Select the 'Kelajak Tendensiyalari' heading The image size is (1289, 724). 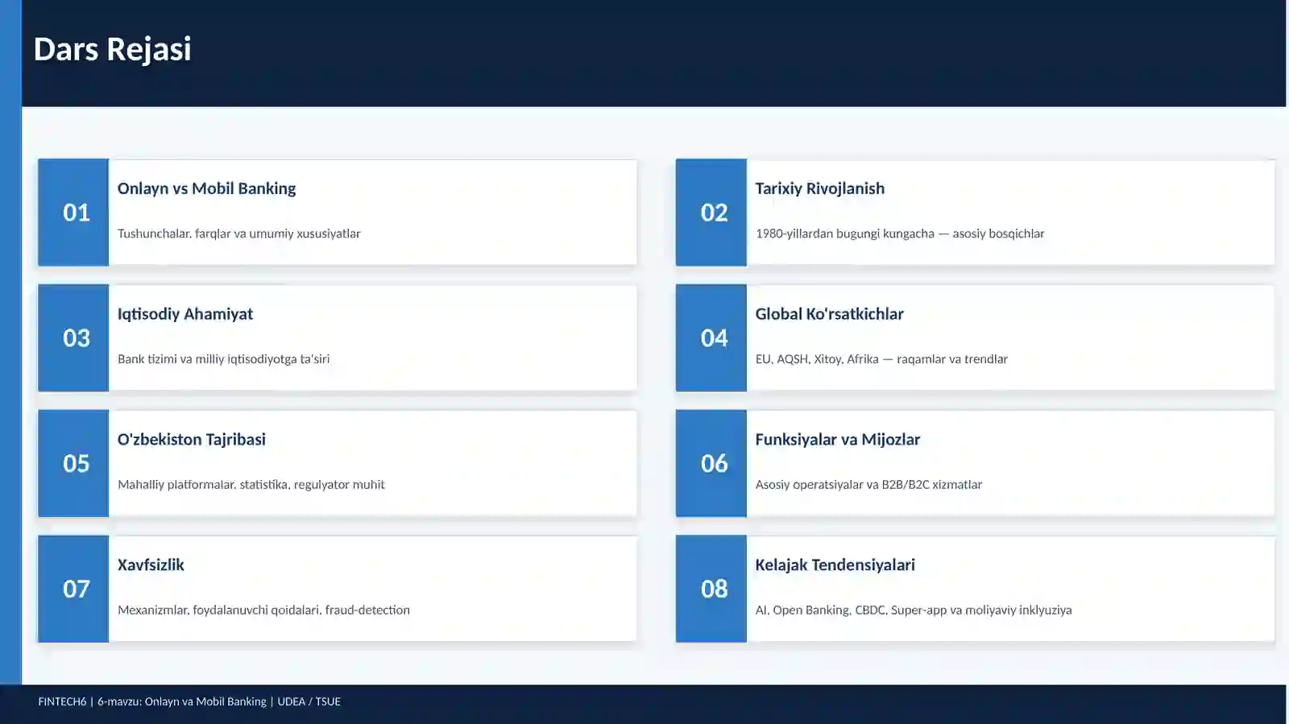click(x=835, y=565)
